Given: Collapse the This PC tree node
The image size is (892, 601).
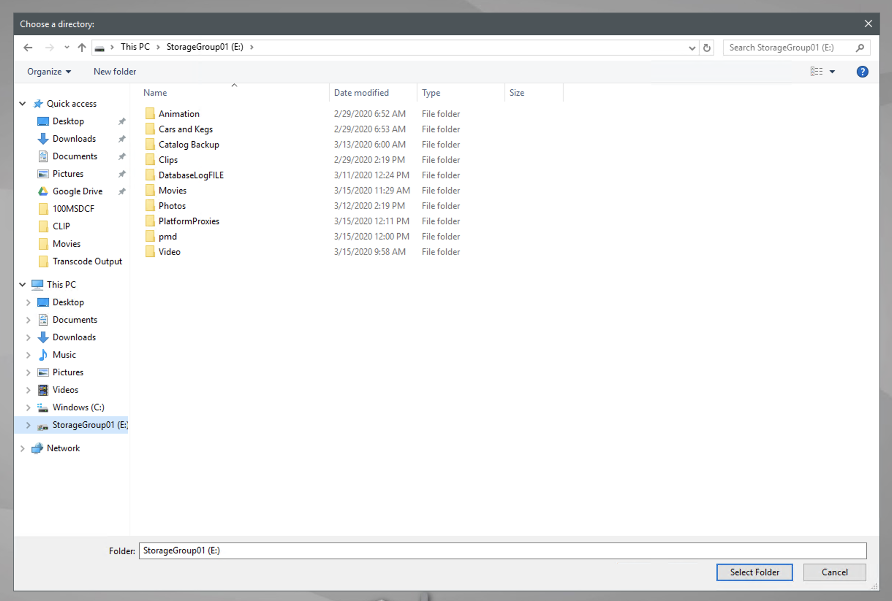Looking at the screenshot, I should (x=23, y=285).
